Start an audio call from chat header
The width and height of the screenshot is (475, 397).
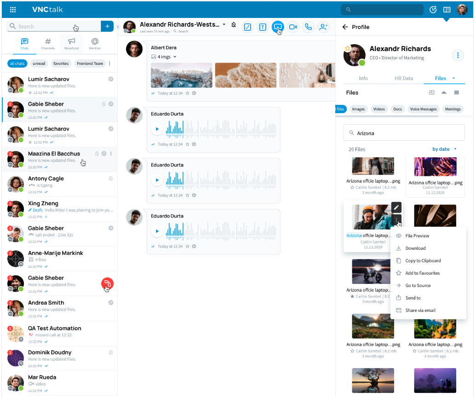tap(308, 27)
